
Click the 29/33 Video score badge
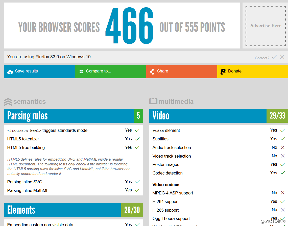(277, 116)
